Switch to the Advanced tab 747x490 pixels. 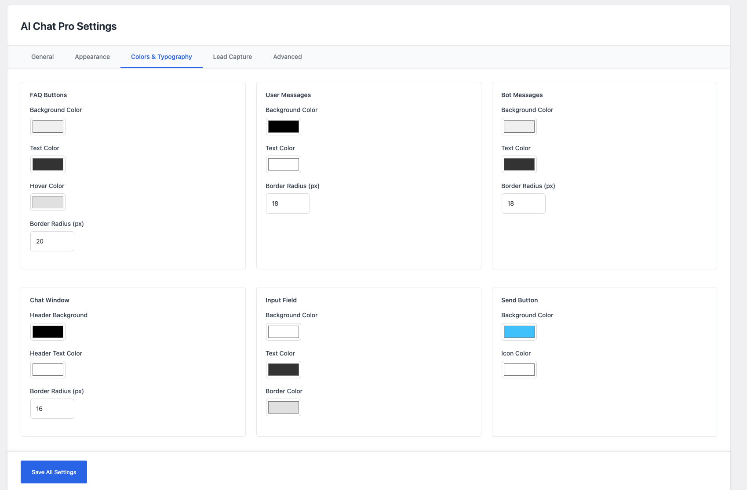coord(287,57)
